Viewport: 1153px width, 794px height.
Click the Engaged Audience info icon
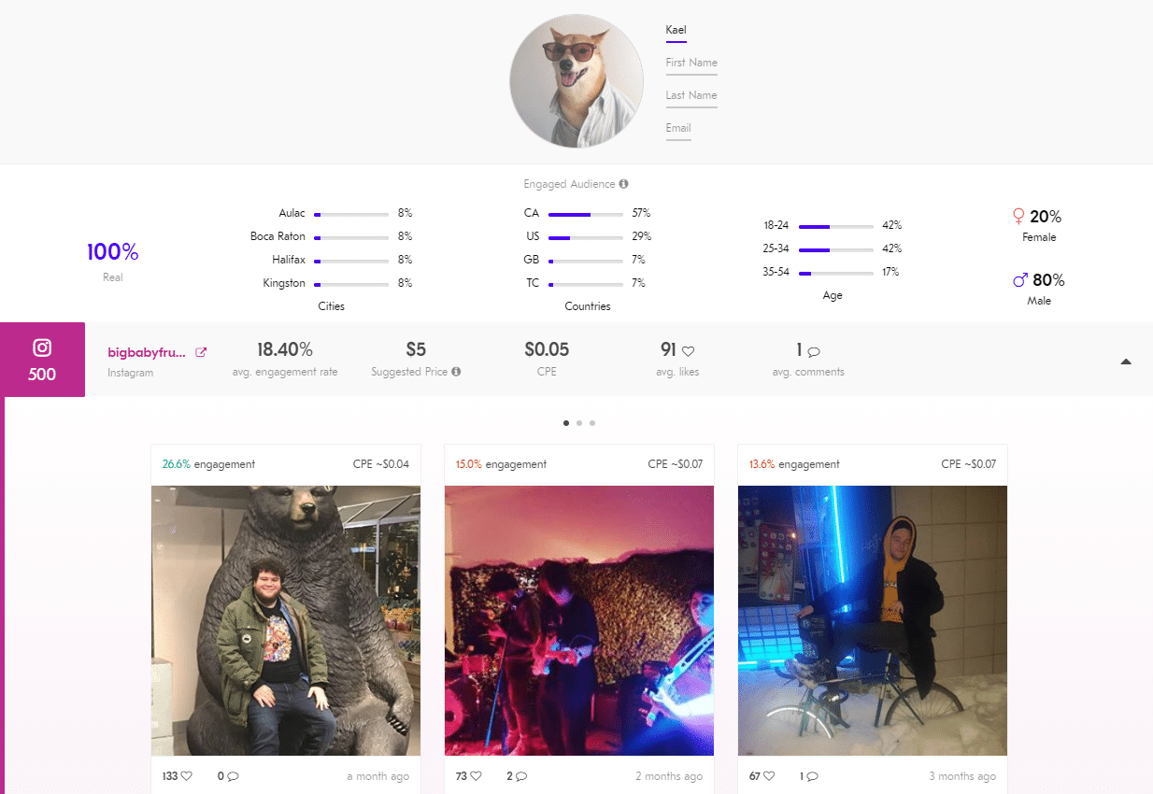(x=623, y=184)
